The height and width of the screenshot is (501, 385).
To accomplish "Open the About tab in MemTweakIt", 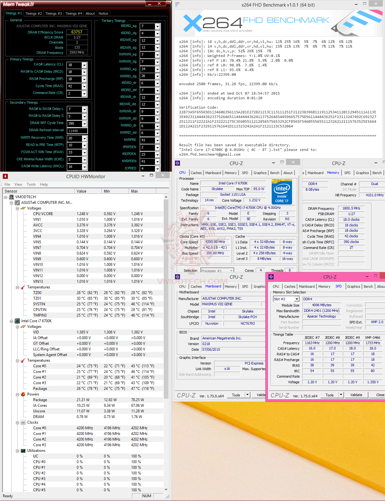I will click(90, 13).
